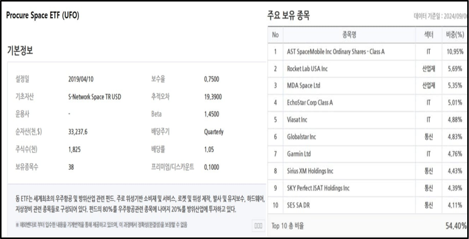Image resolution: width=469 pixels, height=239 pixels.
Task: Click the 1,825 shares value
Action: [75, 149]
